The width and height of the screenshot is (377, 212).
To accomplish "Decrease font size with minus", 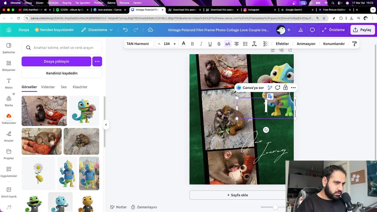I will click(159, 44).
